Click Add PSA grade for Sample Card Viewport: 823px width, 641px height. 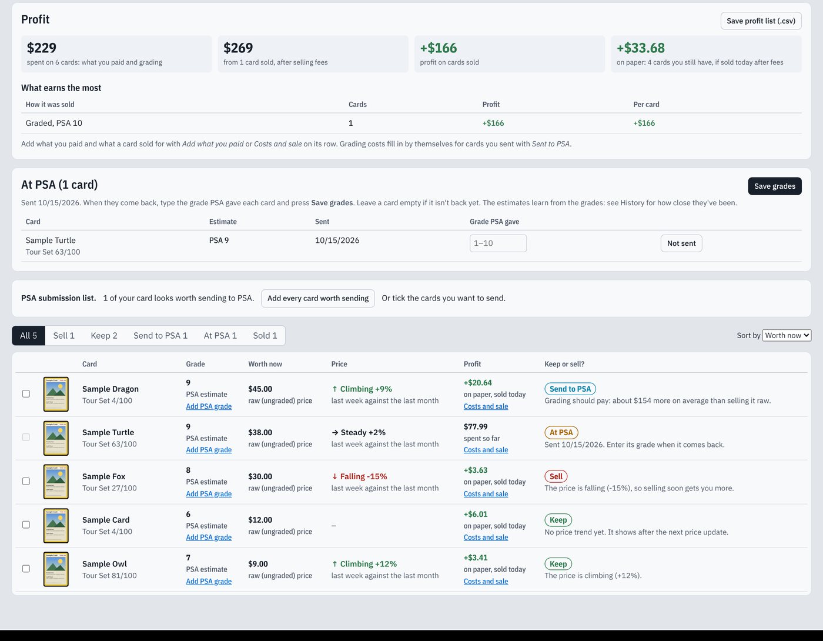point(209,537)
